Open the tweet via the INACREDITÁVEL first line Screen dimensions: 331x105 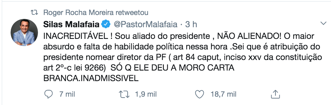179,36
